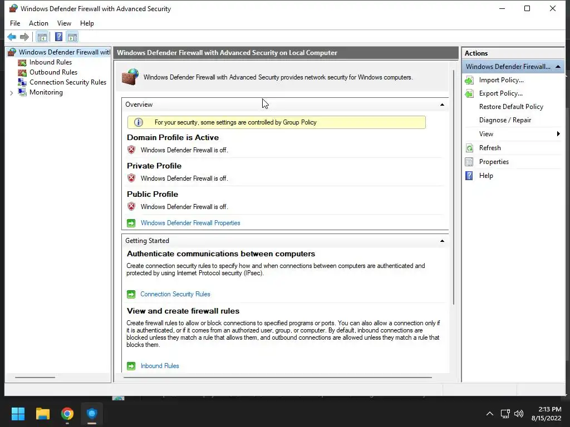The height and width of the screenshot is (427, 570).
Task: Click the network icon in system tray
Action: 505,414
